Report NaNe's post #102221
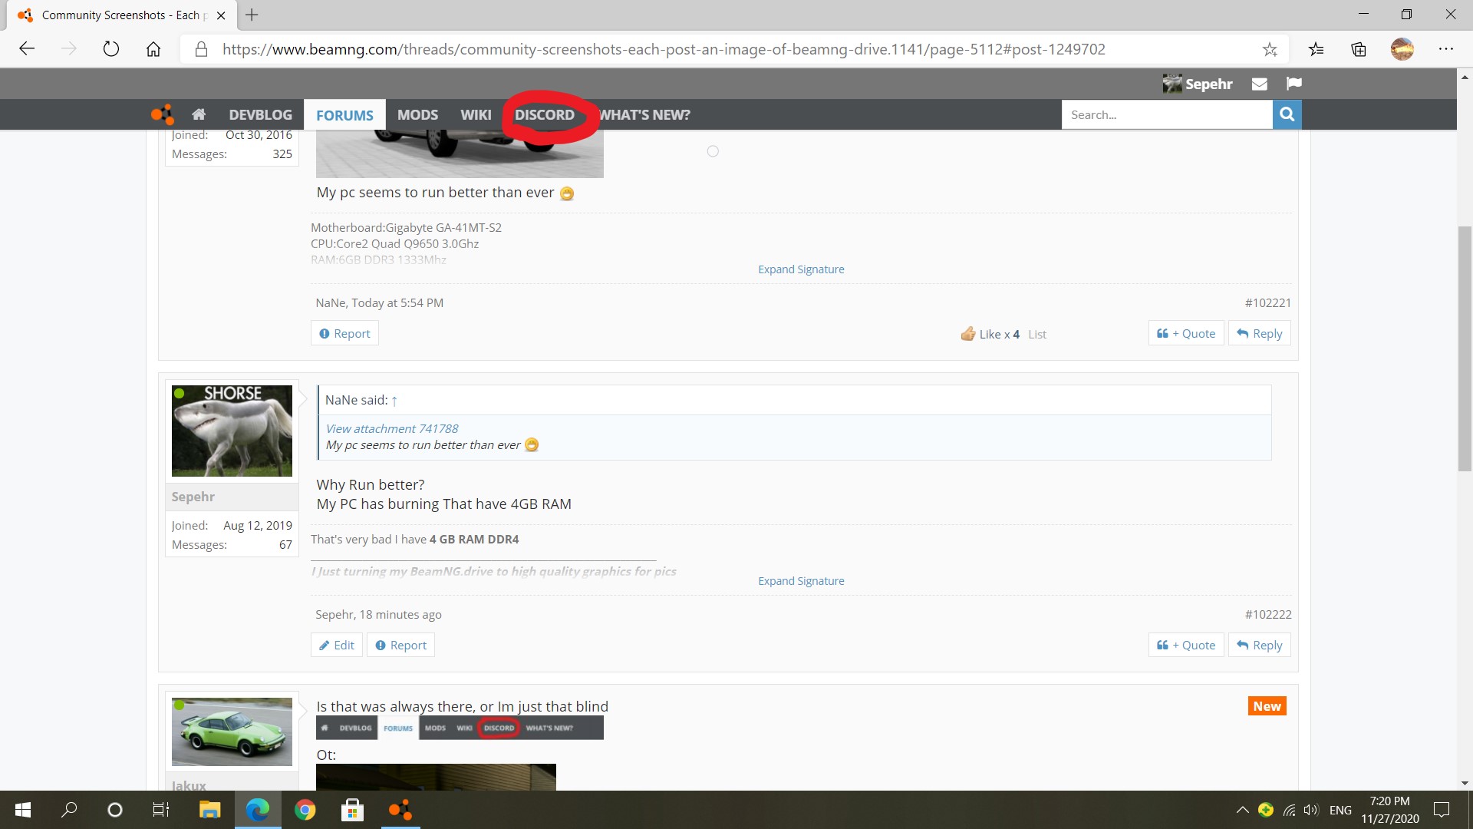1473x829 pixels. click(x=344, y=333)
